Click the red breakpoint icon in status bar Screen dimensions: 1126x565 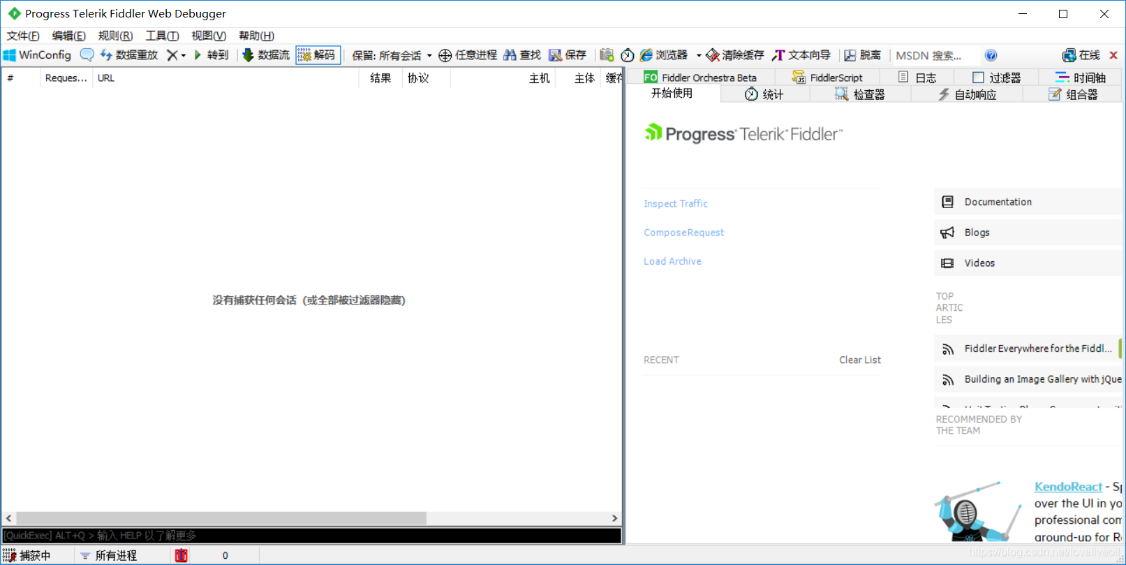tap(182, 556)
